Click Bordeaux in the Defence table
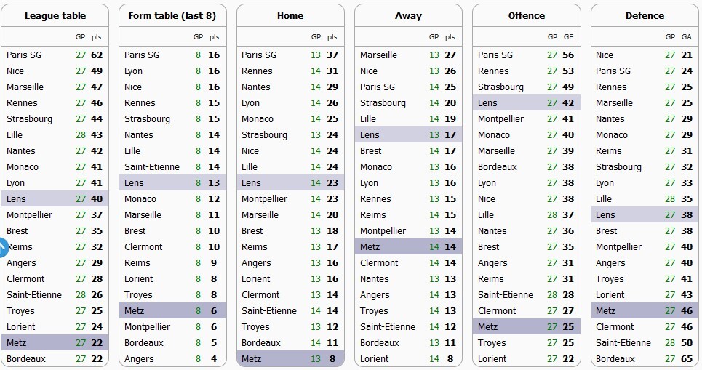 [615, 359]
